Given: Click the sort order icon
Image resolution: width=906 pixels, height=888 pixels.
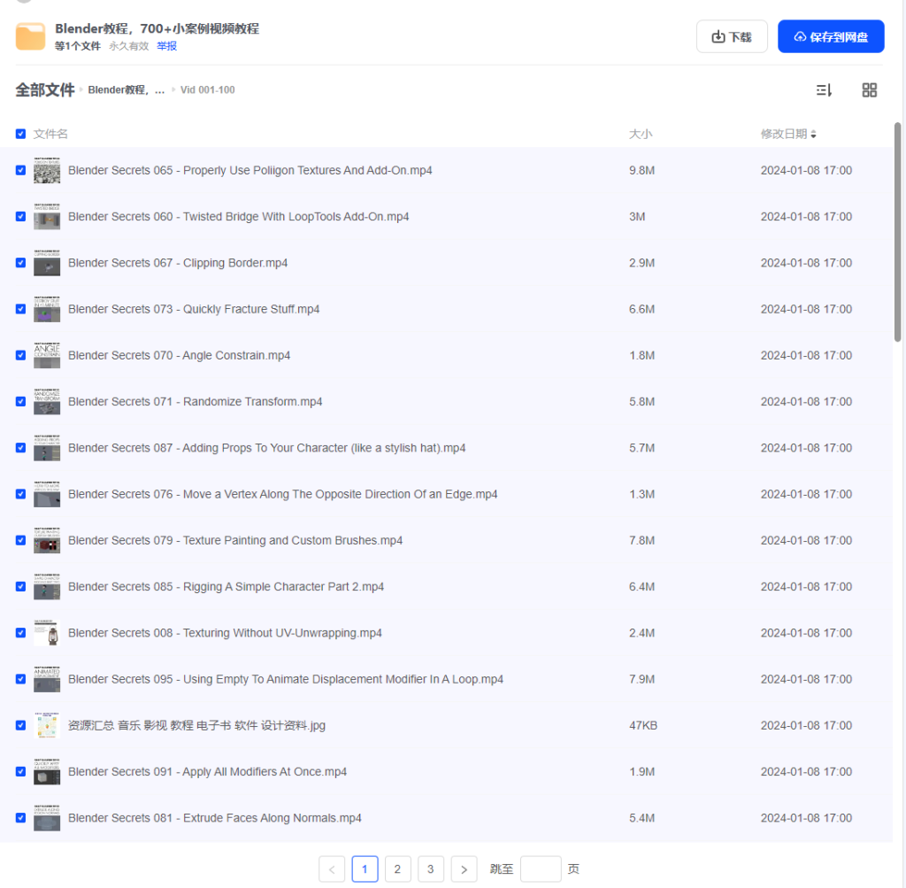Looking at the screenshot, I should 824,90.
